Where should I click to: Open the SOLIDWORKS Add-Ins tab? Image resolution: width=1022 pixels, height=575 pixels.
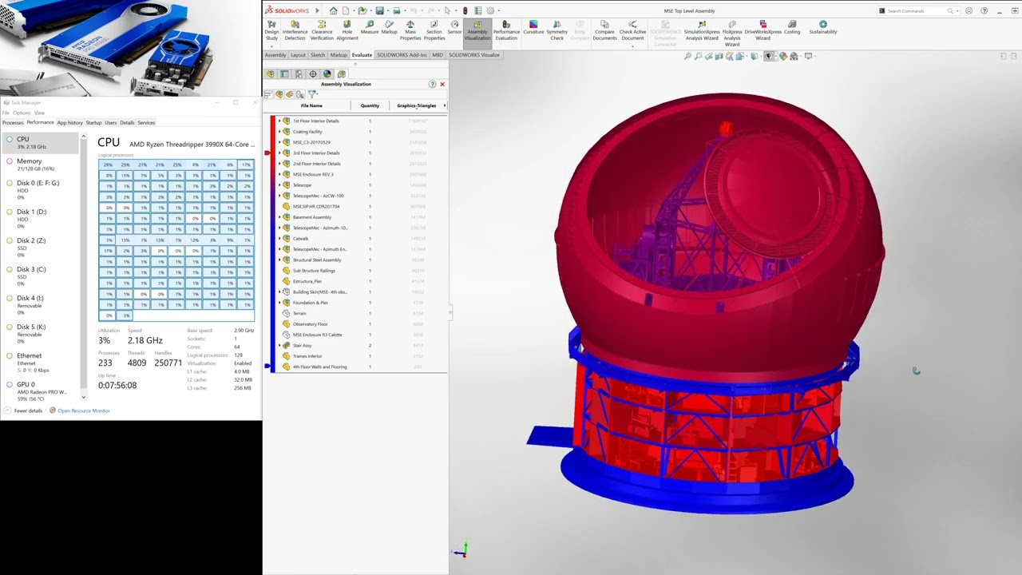(x=402, y=55)
